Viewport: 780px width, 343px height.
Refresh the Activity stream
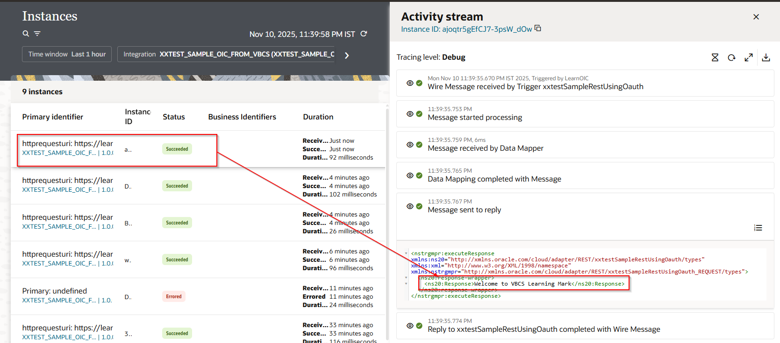(x=731, y=57)
